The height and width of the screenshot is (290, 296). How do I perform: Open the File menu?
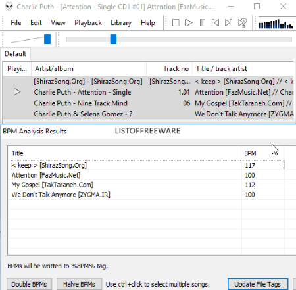coord(16,23)
